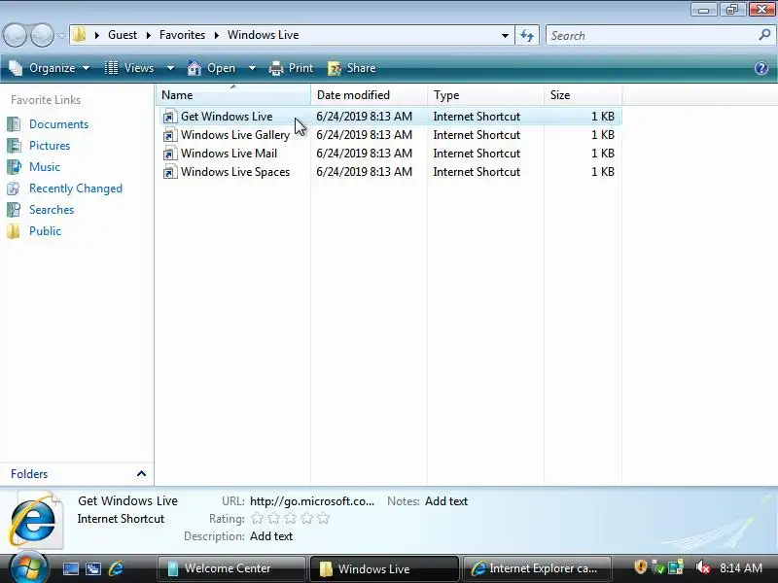Click Switch between windows in Quick Launch
Image resolution: width=778 pixels, height=583 pixels.
[x=92, y=568]
